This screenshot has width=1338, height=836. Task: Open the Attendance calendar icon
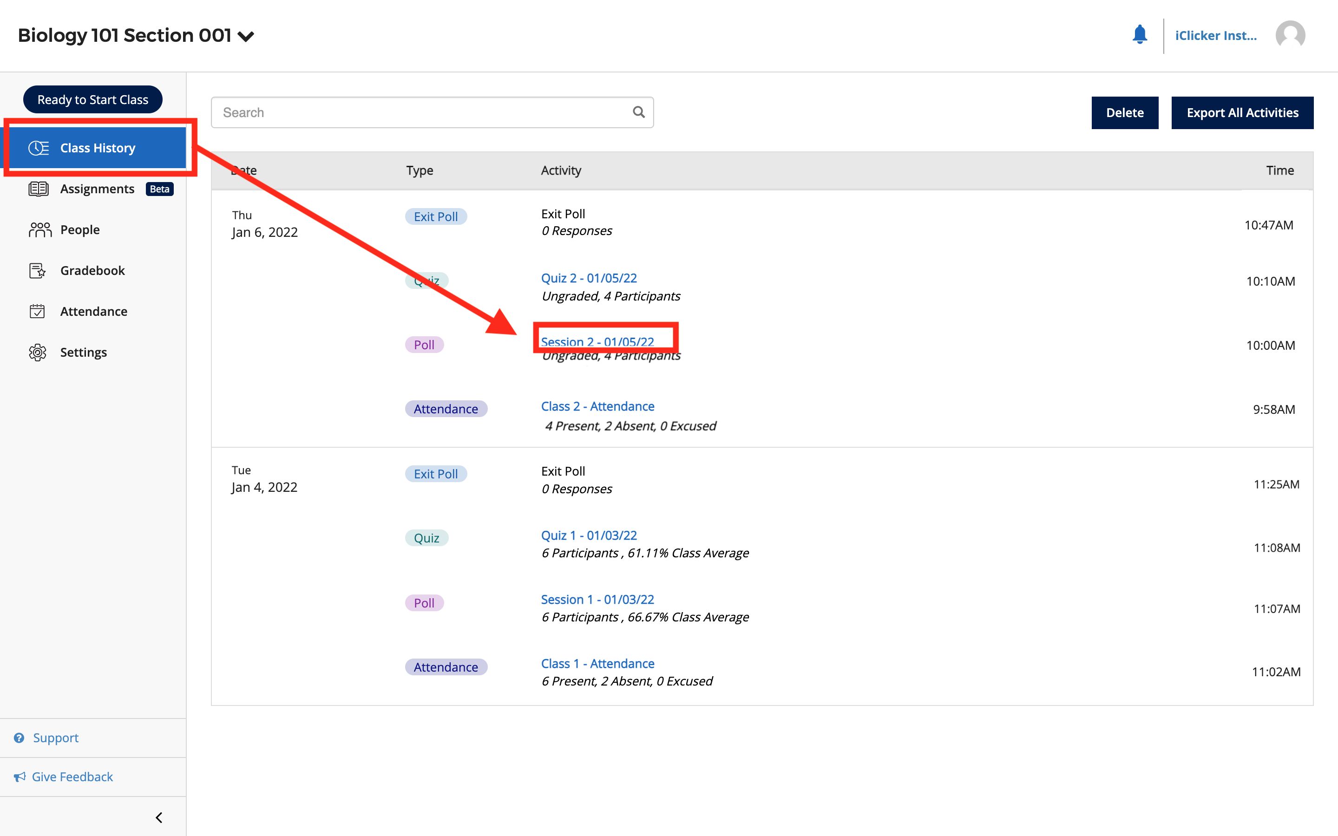[37, 311]
